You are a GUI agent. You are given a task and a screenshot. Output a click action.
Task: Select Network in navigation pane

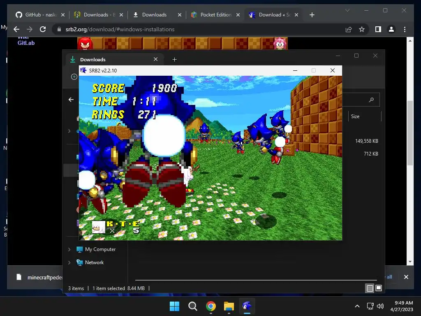tap(94, 263)
